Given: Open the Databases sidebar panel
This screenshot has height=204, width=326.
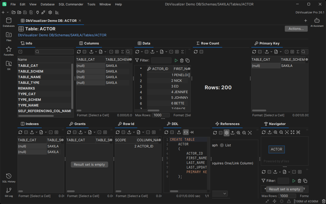Looking at the screenshot, I should click(x=9, y=22).
